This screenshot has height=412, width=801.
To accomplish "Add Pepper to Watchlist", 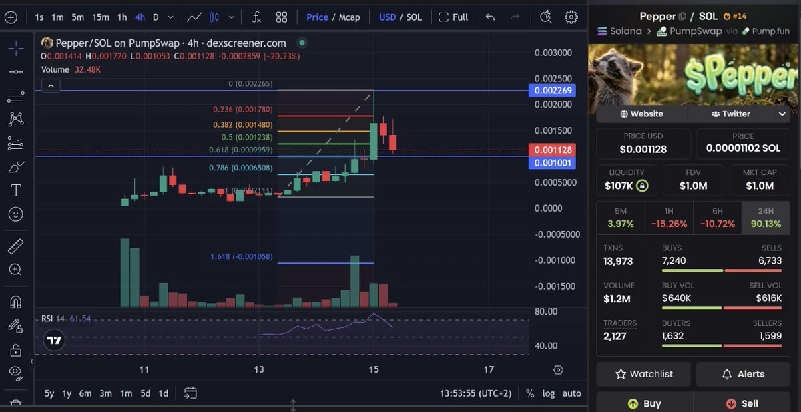I will [644, 374].
